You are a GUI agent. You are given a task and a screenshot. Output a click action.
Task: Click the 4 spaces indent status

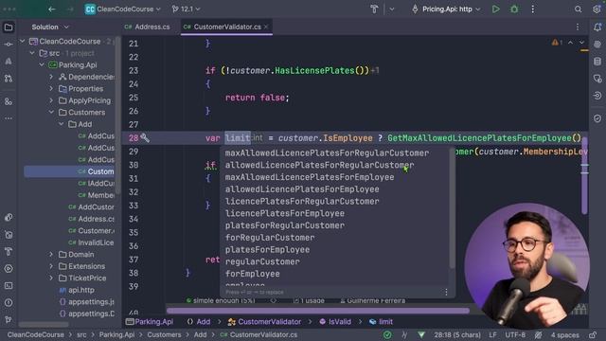coord(564,334)
